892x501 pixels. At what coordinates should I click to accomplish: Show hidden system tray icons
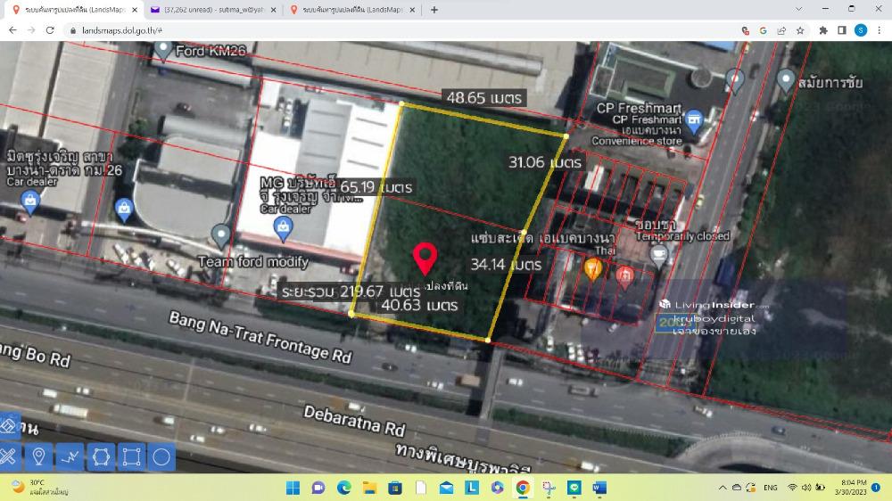pos(723,488)
